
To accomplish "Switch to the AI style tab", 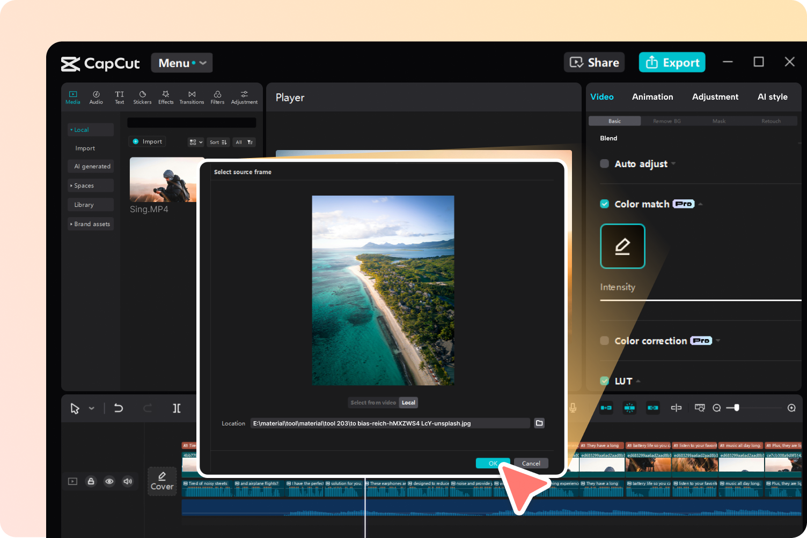I will 773,97.
